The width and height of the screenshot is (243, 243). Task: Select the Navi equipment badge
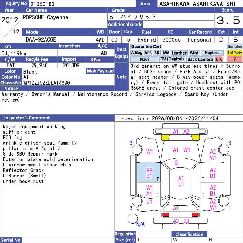[144, 59]
